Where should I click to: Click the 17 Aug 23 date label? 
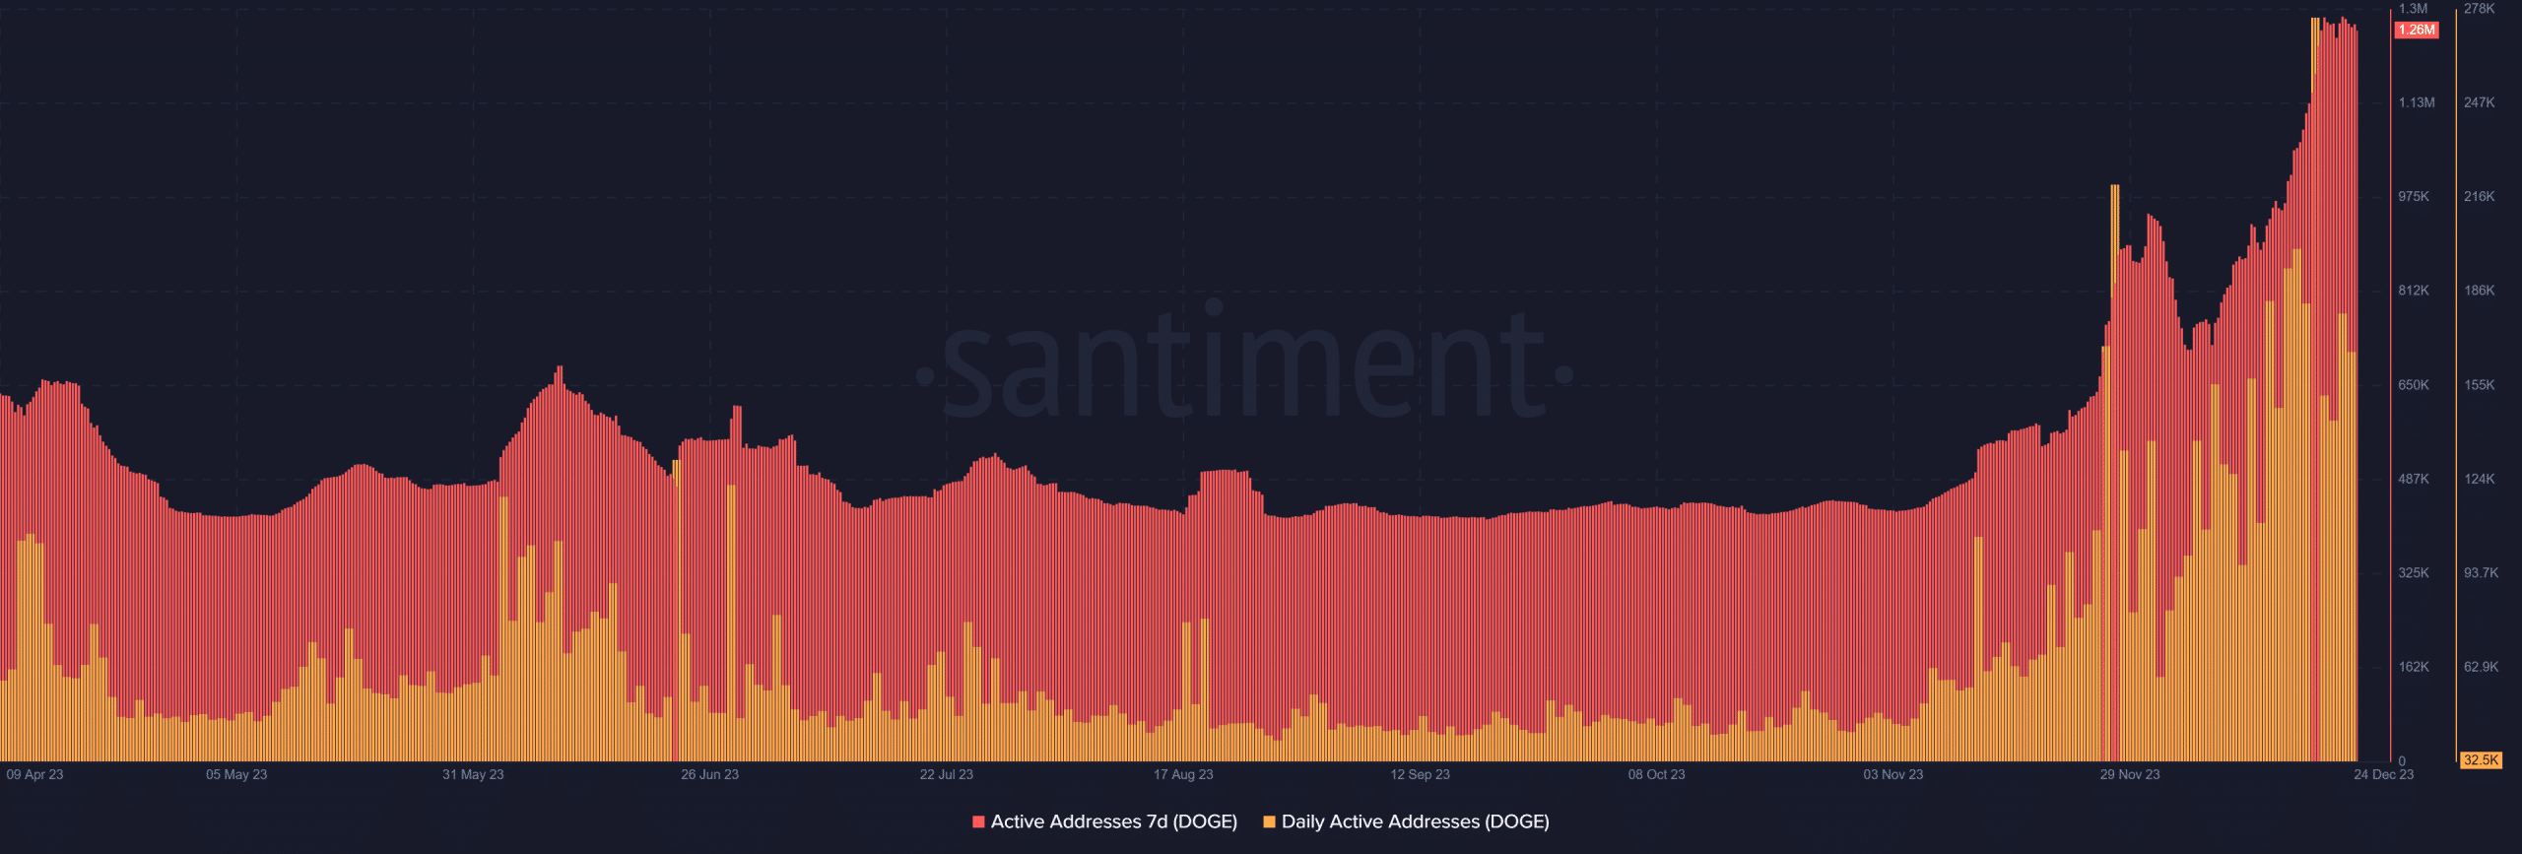click(x=1183, y=775)
